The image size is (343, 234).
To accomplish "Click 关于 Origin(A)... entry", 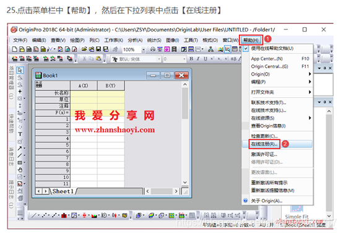I will click(x=277, y=201).
